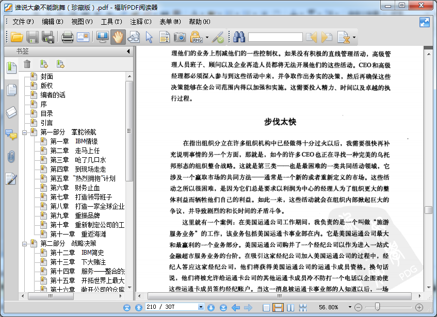437x317 pixels.
Task: Click the Save floppy disk icon
Action: point(33,37)
